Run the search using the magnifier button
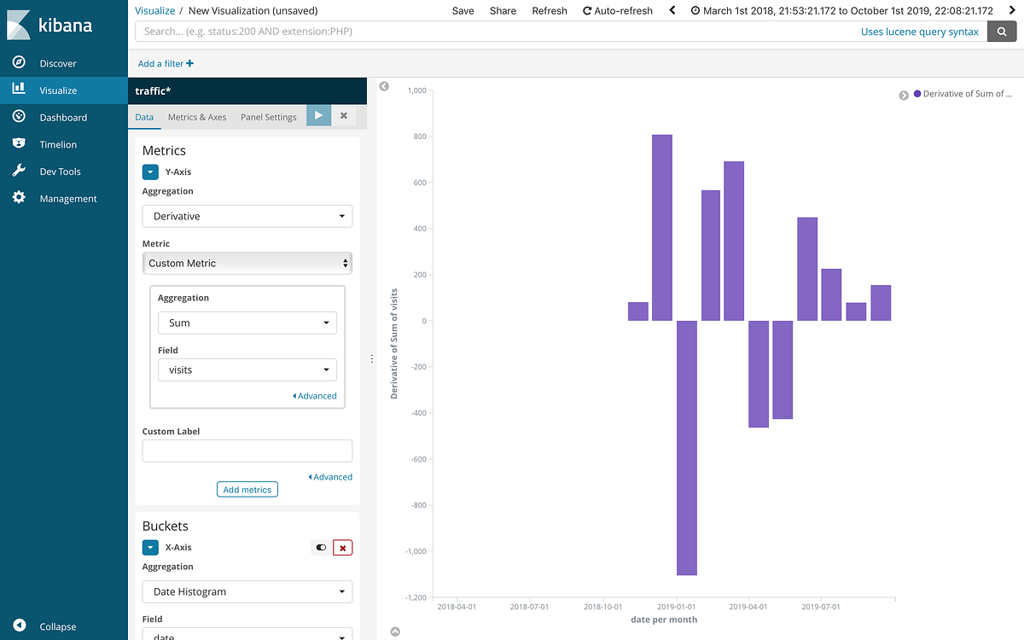This screenshot has height=640, width=1024. click(x=1002, y=31)
